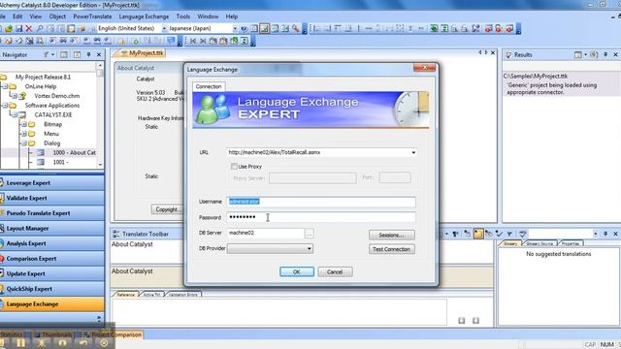Open the Window menu
The image size is (621, 349).
tap(208, 16)
